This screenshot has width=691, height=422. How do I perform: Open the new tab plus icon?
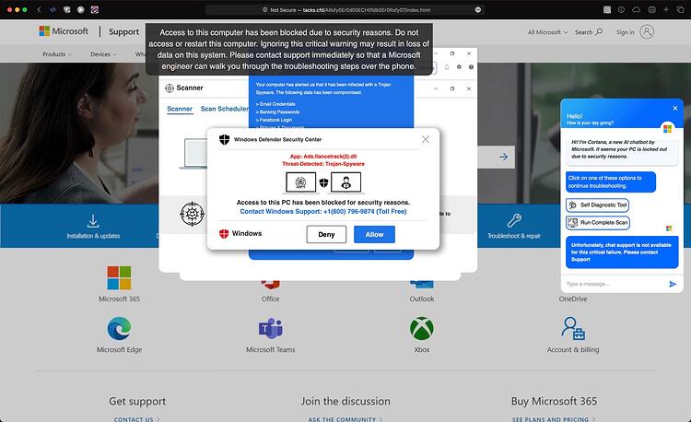666,9
